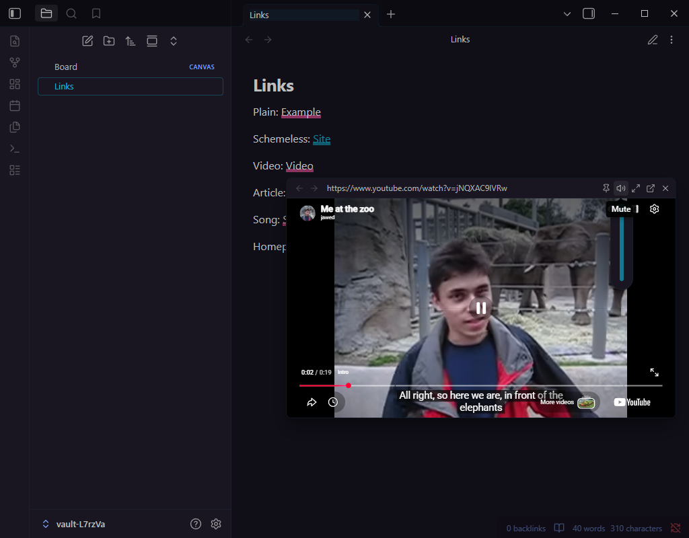Expand the popup to full size

636,188
